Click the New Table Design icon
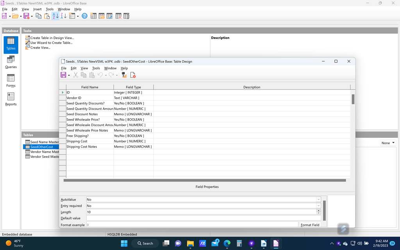400x250 pixels. [x=93, y=16]
